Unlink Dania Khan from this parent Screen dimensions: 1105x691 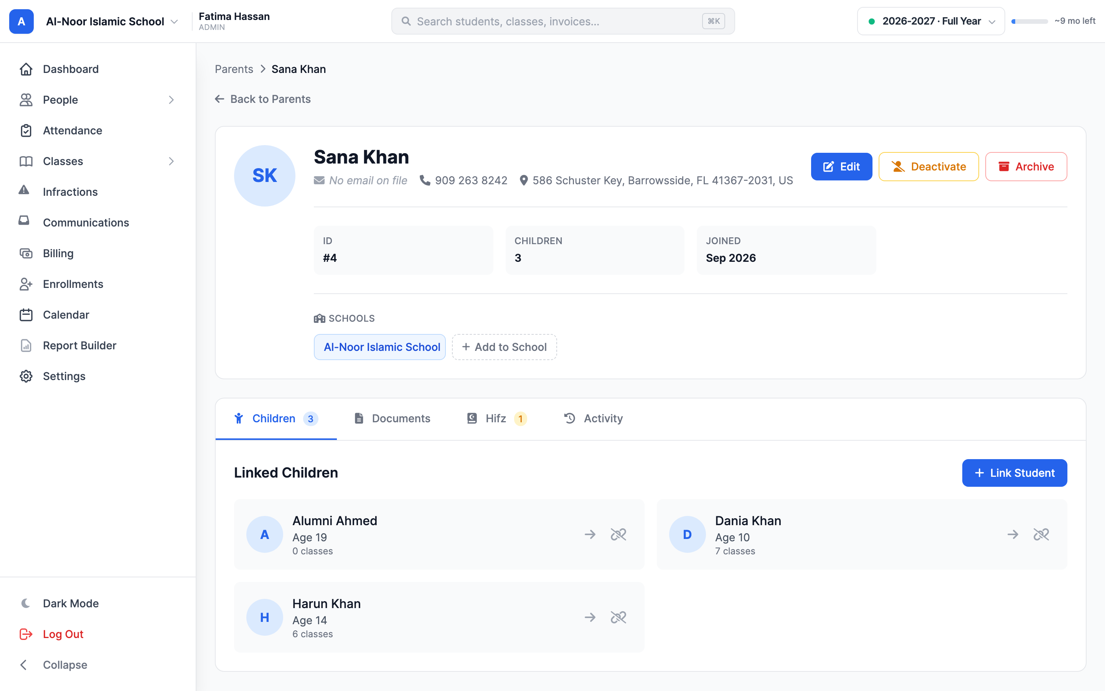[1041, 534]
